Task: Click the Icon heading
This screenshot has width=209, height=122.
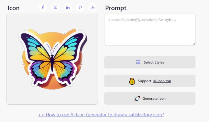Action: (x=14, y=8)
